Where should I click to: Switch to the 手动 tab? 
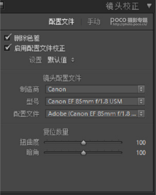coord(94,22)
